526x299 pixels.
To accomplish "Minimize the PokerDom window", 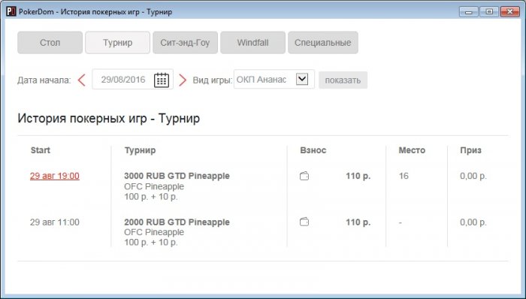I will point(469,12).
